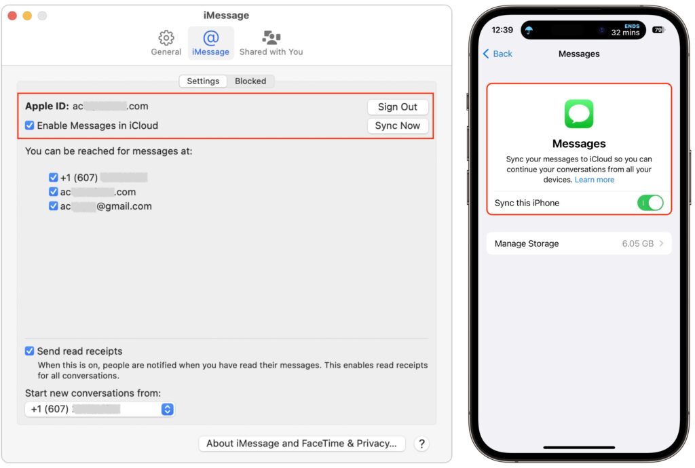The width and height of the screenshot is (695, 468).
Task: Tap the ENDS 32 mins timer pill
Action: click(x=624, y=29)
